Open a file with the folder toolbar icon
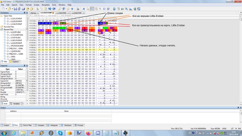 click(9, 9)
